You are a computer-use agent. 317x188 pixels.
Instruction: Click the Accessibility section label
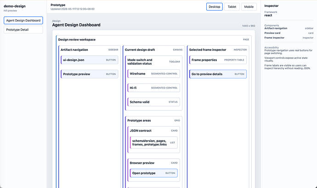click(x=272, y=47)
